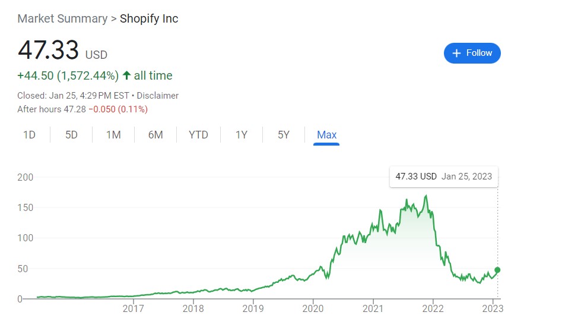The height and width of the screenshot is (331, 562).
Task: Switch to the 1M range tab
Action: click(113, 135)
